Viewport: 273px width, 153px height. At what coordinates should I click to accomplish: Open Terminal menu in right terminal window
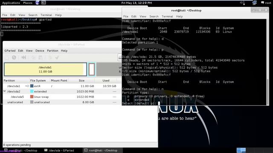167,16
